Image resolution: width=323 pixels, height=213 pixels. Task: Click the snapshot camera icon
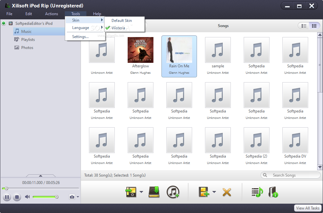tap(72, 197)
